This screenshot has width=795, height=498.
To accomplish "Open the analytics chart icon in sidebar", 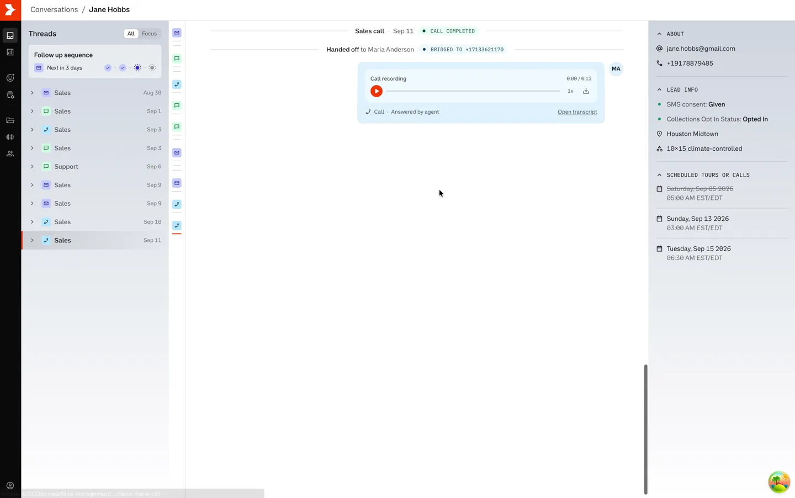I will click(10, 52).
